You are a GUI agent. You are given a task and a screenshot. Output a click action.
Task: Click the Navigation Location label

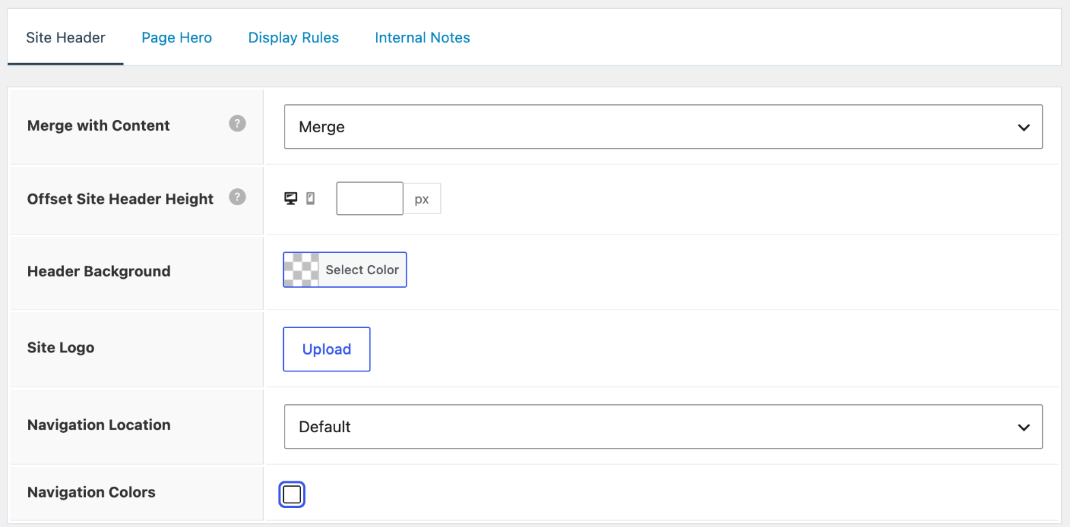pos(99,425)
